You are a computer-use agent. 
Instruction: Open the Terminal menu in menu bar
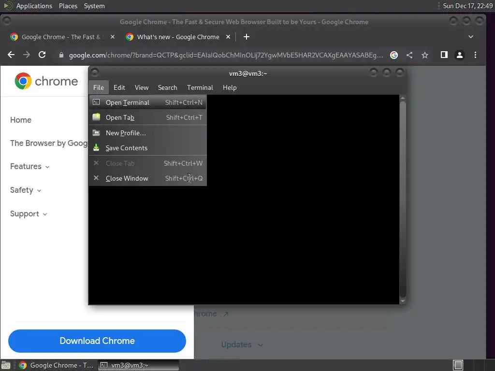200,87
